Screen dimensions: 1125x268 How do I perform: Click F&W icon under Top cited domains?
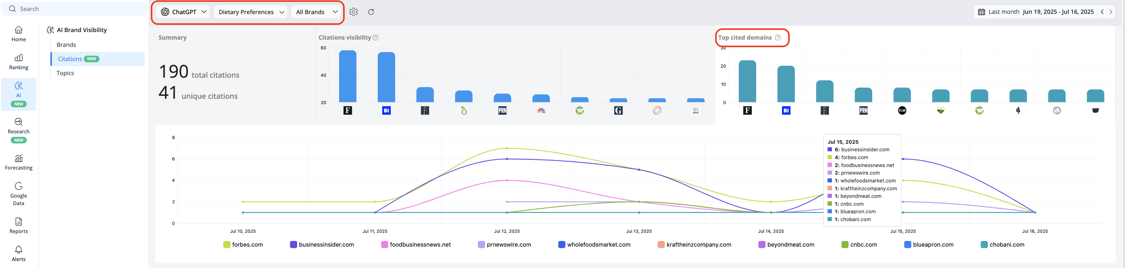click(902, 110)
